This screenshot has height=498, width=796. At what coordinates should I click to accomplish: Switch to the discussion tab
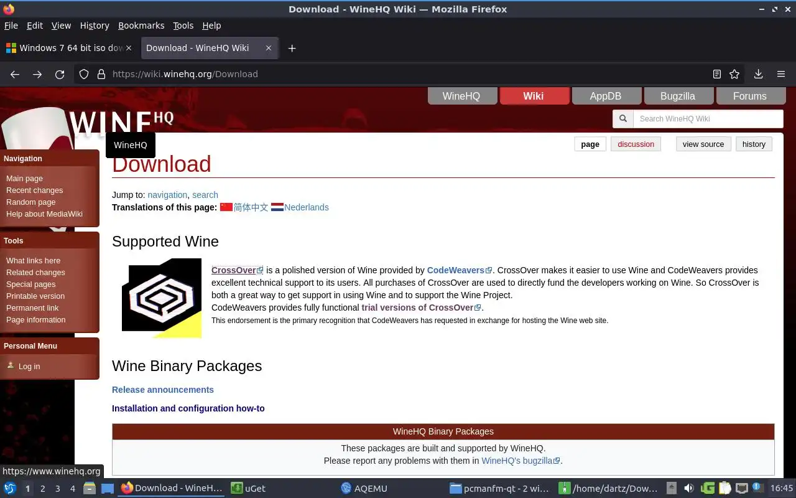coord(636,144)
